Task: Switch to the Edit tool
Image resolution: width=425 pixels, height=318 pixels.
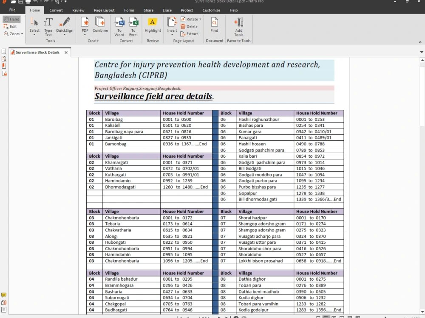Action: click(10, 26)
